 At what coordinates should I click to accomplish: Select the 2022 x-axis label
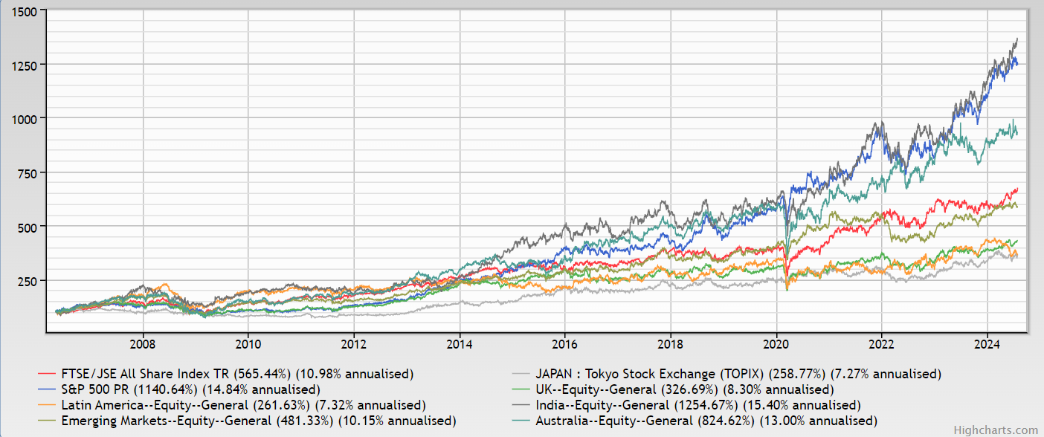tap(882, 345)
